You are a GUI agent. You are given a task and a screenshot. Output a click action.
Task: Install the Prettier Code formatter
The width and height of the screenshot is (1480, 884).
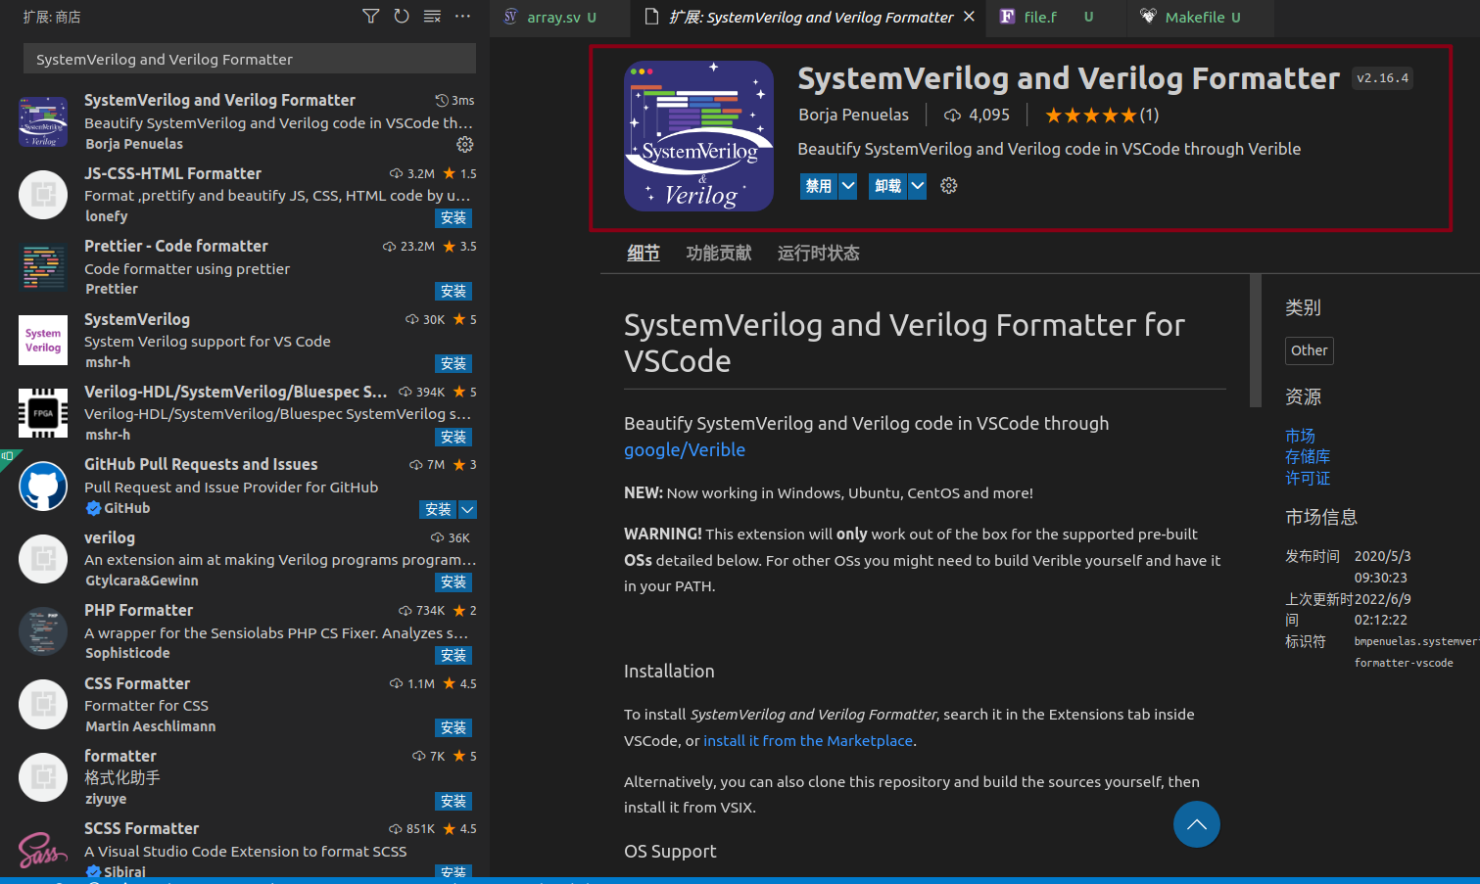coord(454,291)
